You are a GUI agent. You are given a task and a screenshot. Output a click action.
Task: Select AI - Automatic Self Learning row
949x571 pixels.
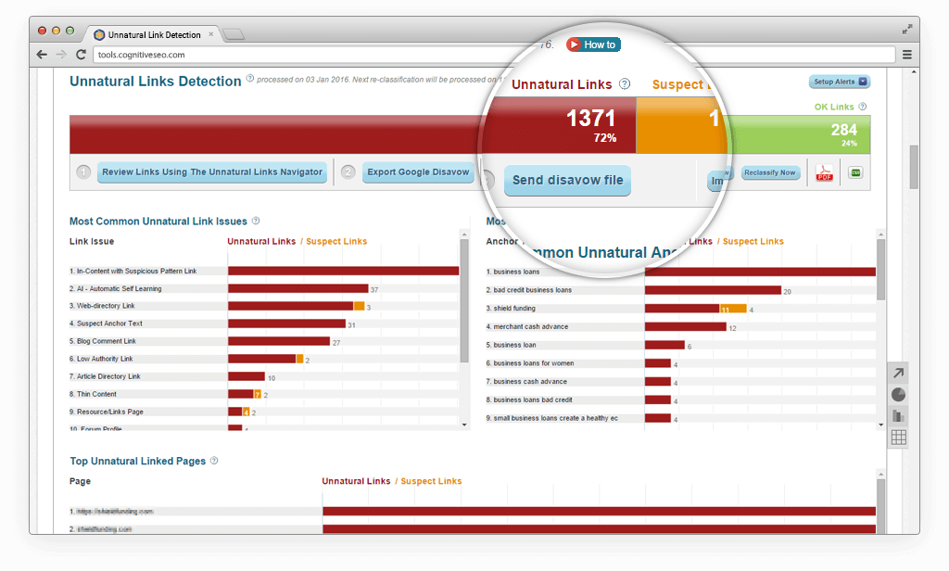point(264,289)
